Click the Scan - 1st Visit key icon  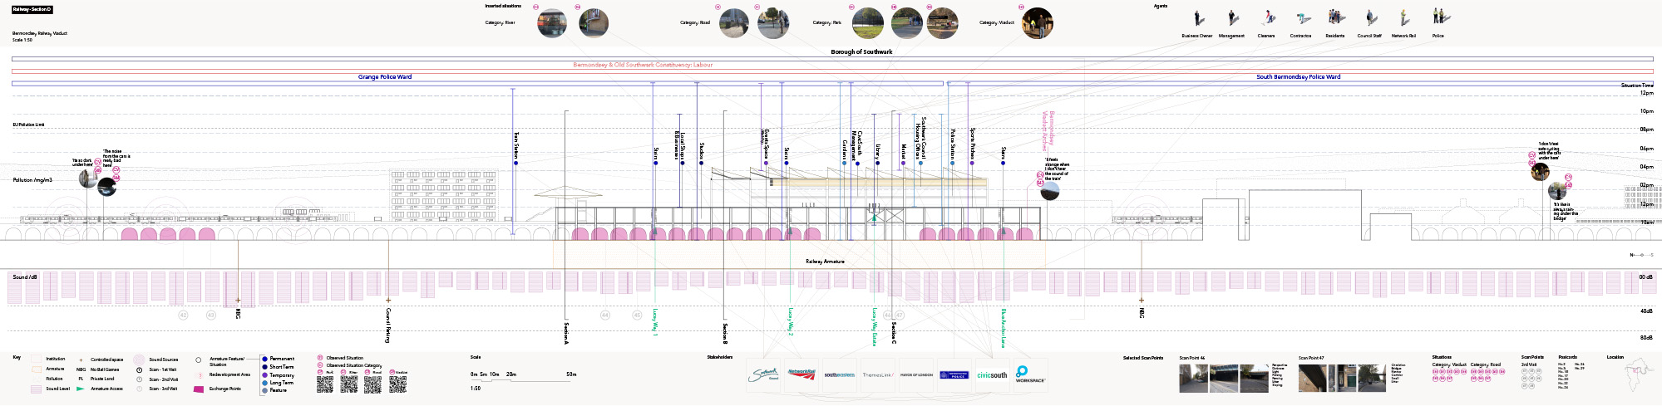(140, 369)
